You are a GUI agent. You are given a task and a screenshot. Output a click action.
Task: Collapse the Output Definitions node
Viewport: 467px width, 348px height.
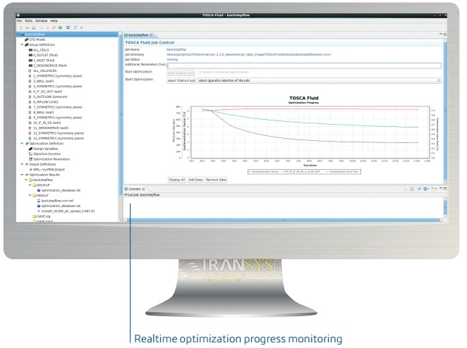coord(22,164)
